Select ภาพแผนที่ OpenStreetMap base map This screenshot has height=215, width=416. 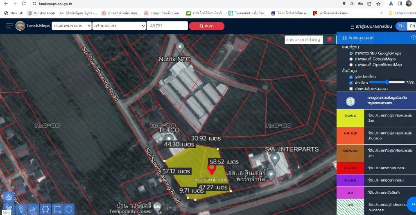click(x=351, y=65)
